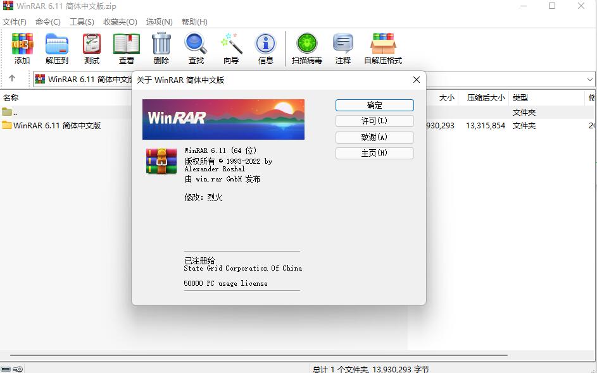Click the drive icon in status bar

6,369
